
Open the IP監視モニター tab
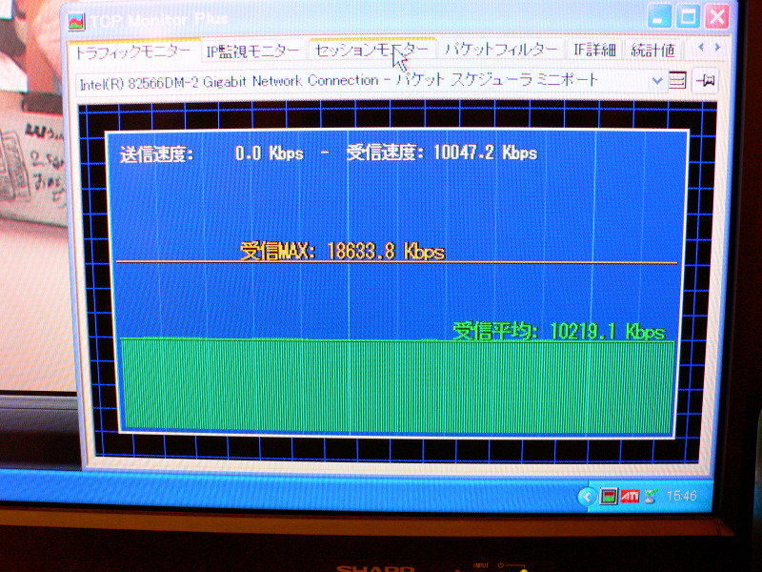pyautogui.click(x=252, y=51)
